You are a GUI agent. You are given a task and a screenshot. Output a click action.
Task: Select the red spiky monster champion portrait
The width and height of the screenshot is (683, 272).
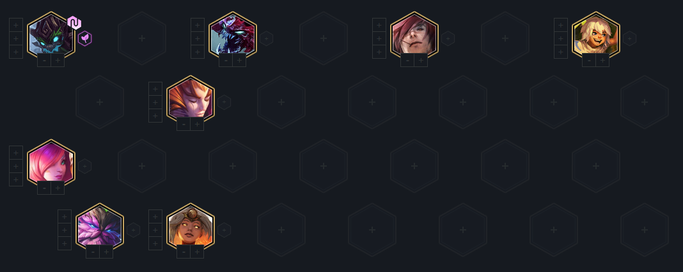[233, 37]
